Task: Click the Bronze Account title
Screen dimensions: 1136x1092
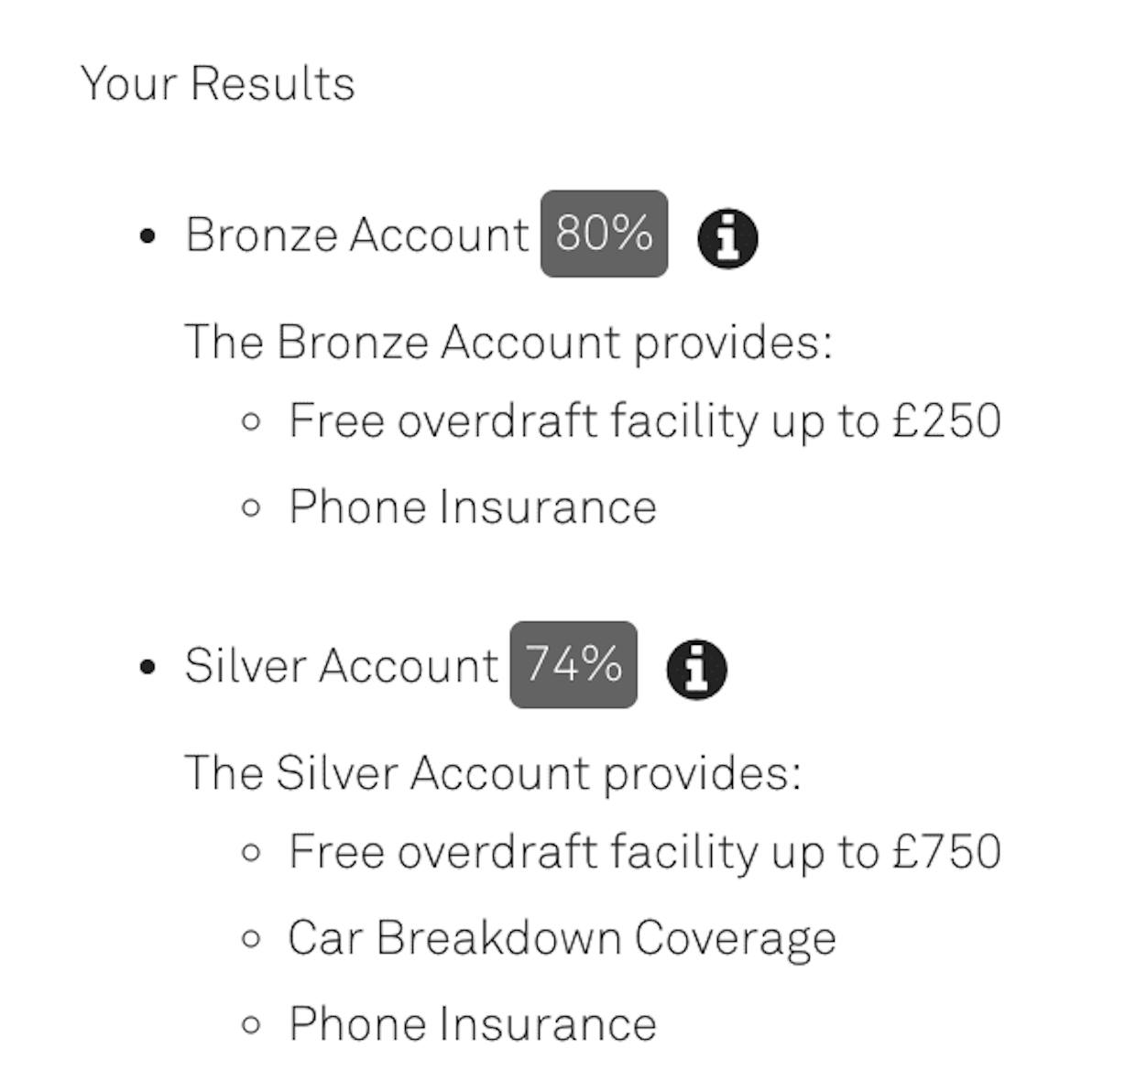Action: 357,235
